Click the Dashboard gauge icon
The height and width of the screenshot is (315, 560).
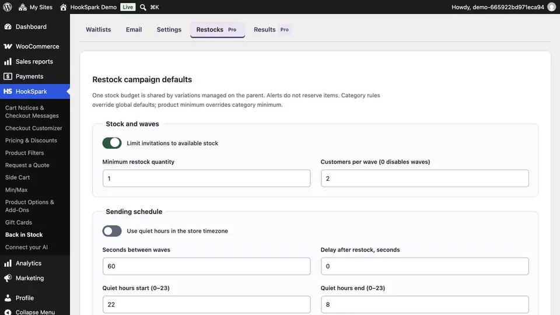[x=8, y=27]
